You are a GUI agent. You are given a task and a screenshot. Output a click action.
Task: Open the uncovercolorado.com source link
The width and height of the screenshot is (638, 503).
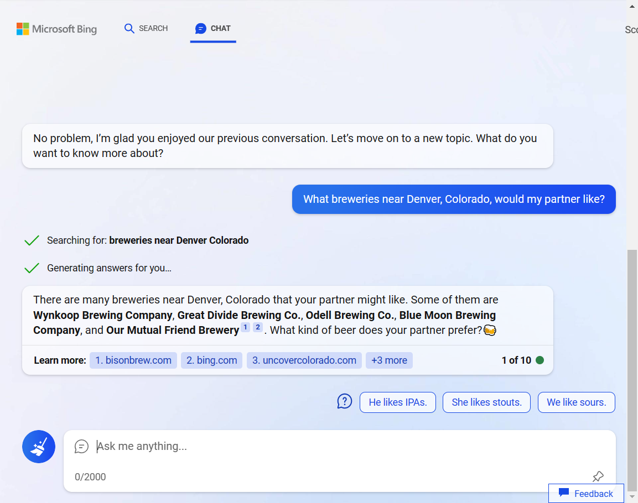304,360
